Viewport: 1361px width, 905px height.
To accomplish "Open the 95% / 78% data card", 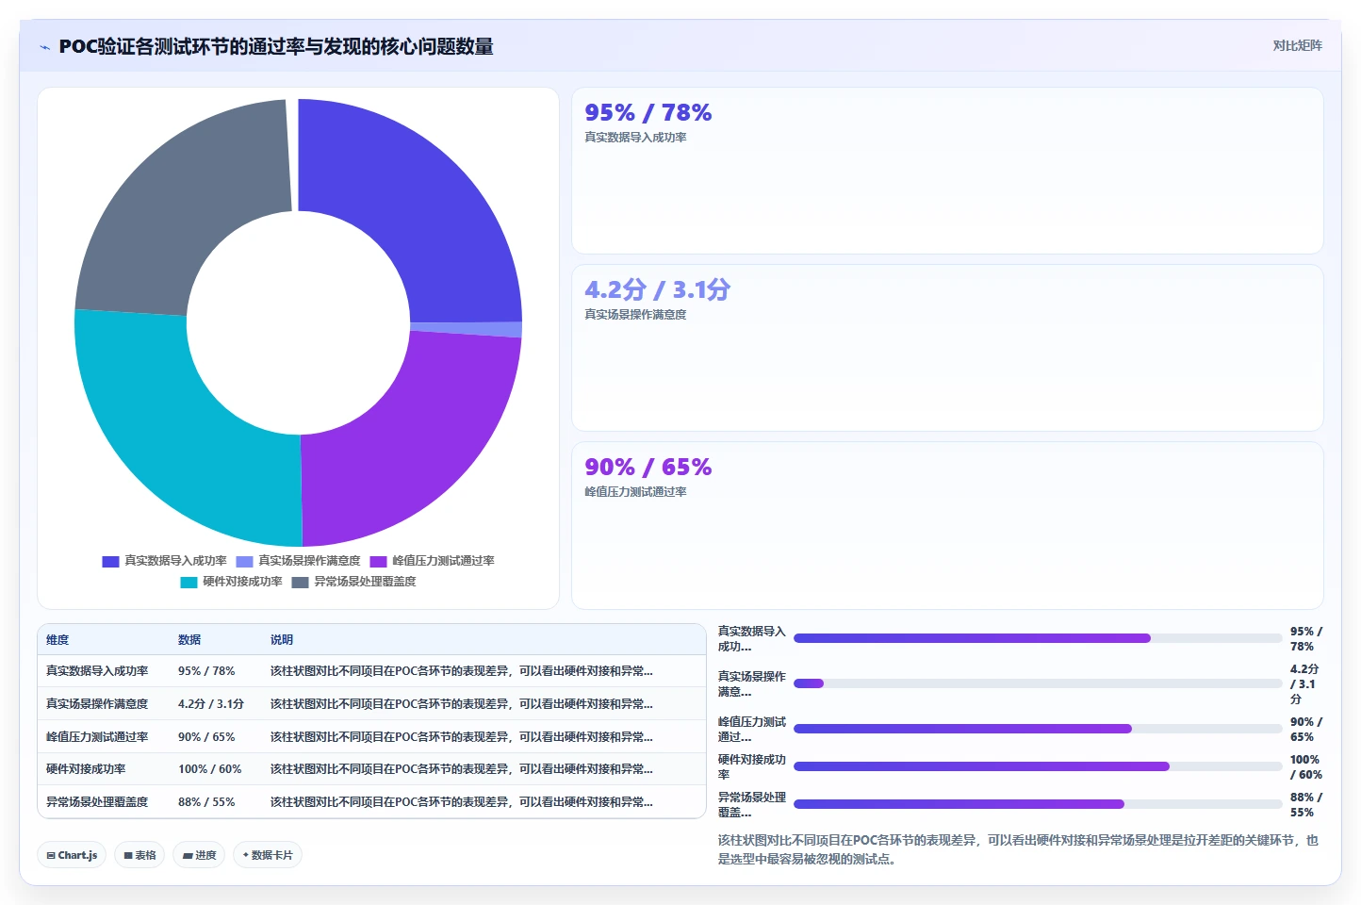I will tap(947, 171).
